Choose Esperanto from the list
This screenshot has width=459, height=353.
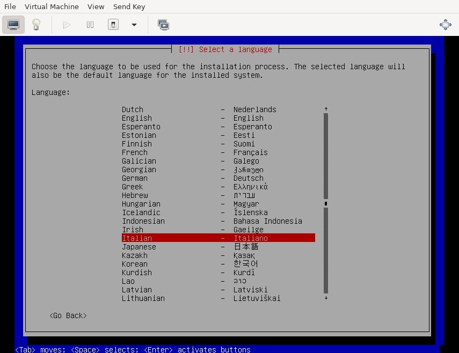pyautogui.click(x=218, y=127)
